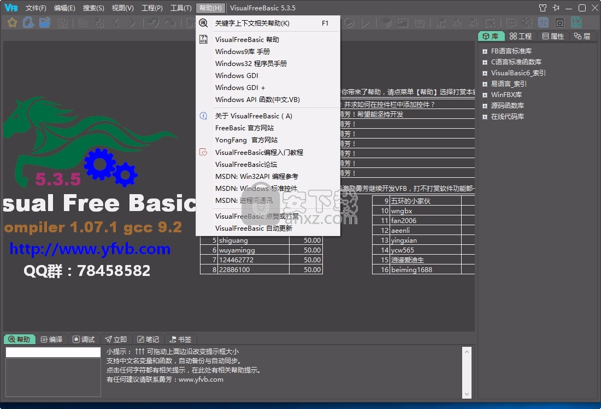Open the 视图(V) menu
601x409 pixels.
tap(122, 8)
